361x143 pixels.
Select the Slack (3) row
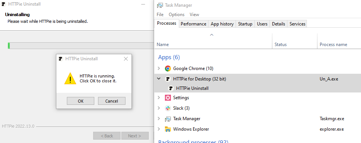point(258,108)
